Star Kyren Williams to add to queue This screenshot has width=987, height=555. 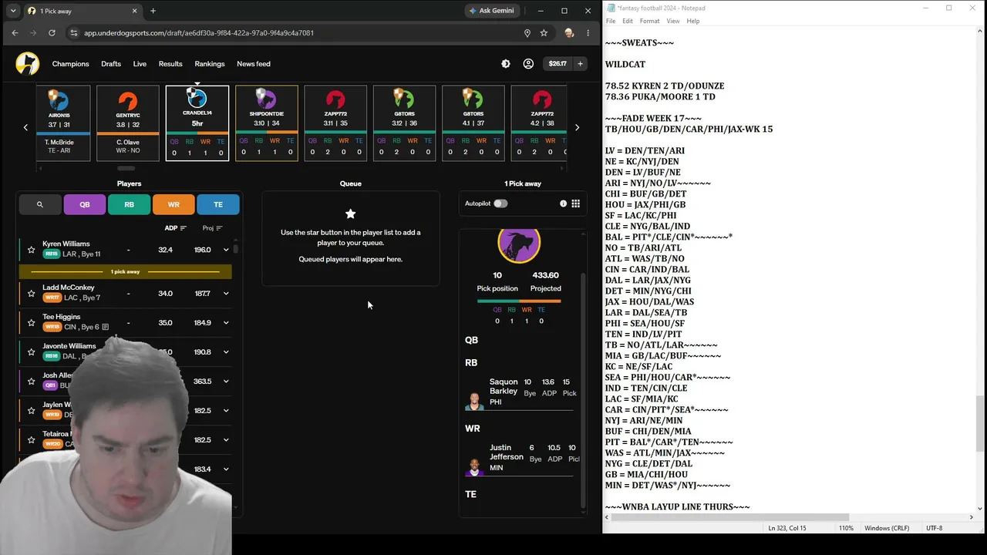click(31, 250)
